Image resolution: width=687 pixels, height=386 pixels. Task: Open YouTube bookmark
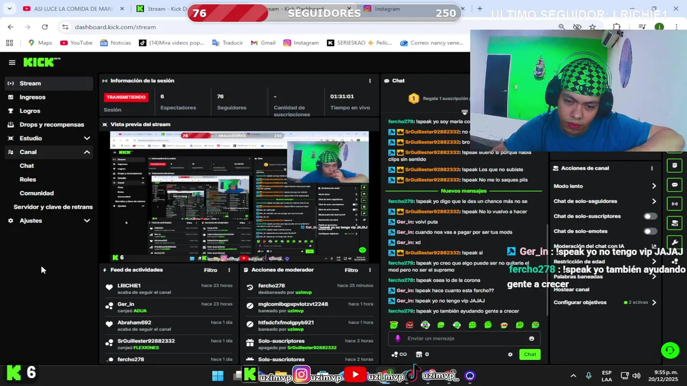(x=76, y=43)
